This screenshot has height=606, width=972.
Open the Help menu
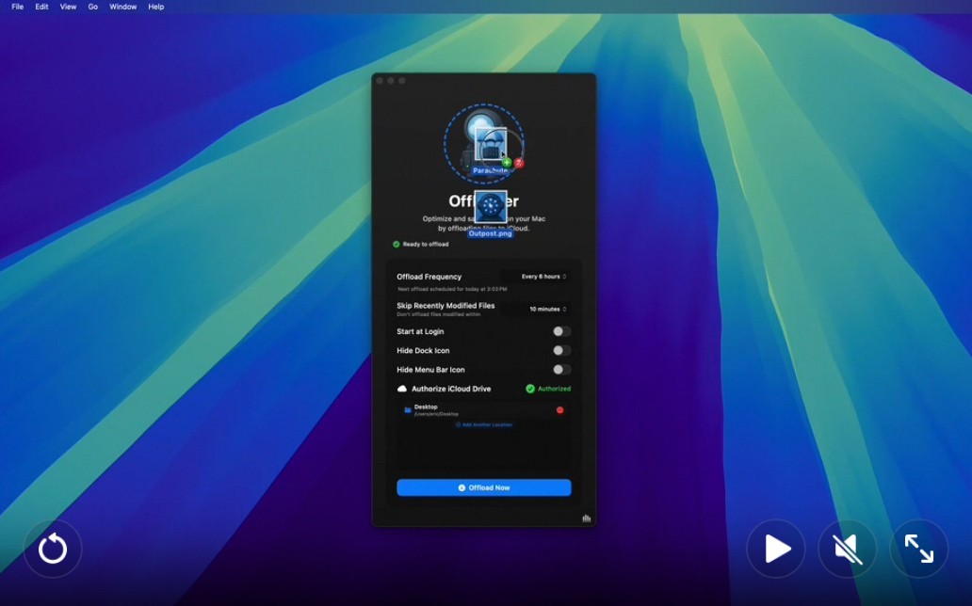pyautogui.click(x=156, y=7)
